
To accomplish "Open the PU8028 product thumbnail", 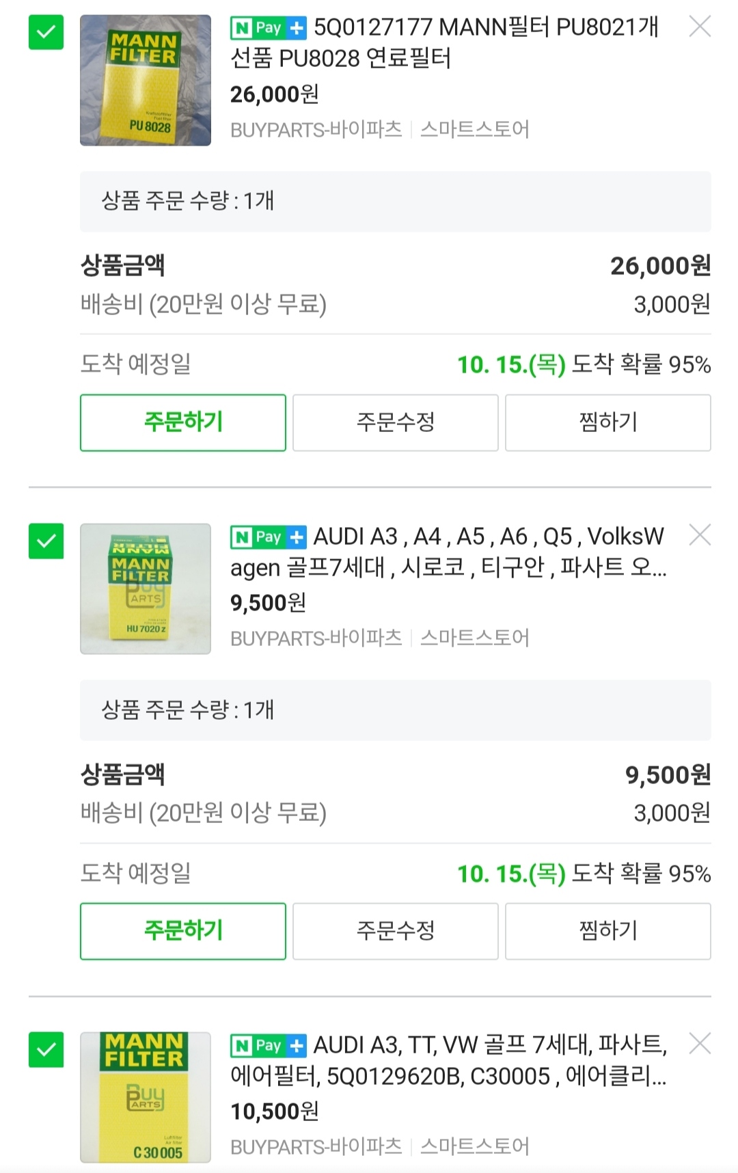I will tap(146, 81).
